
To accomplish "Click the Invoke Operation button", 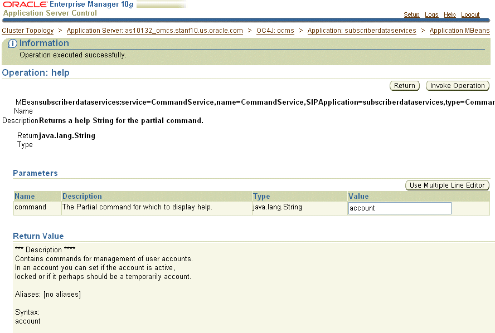I will (458, 86).
